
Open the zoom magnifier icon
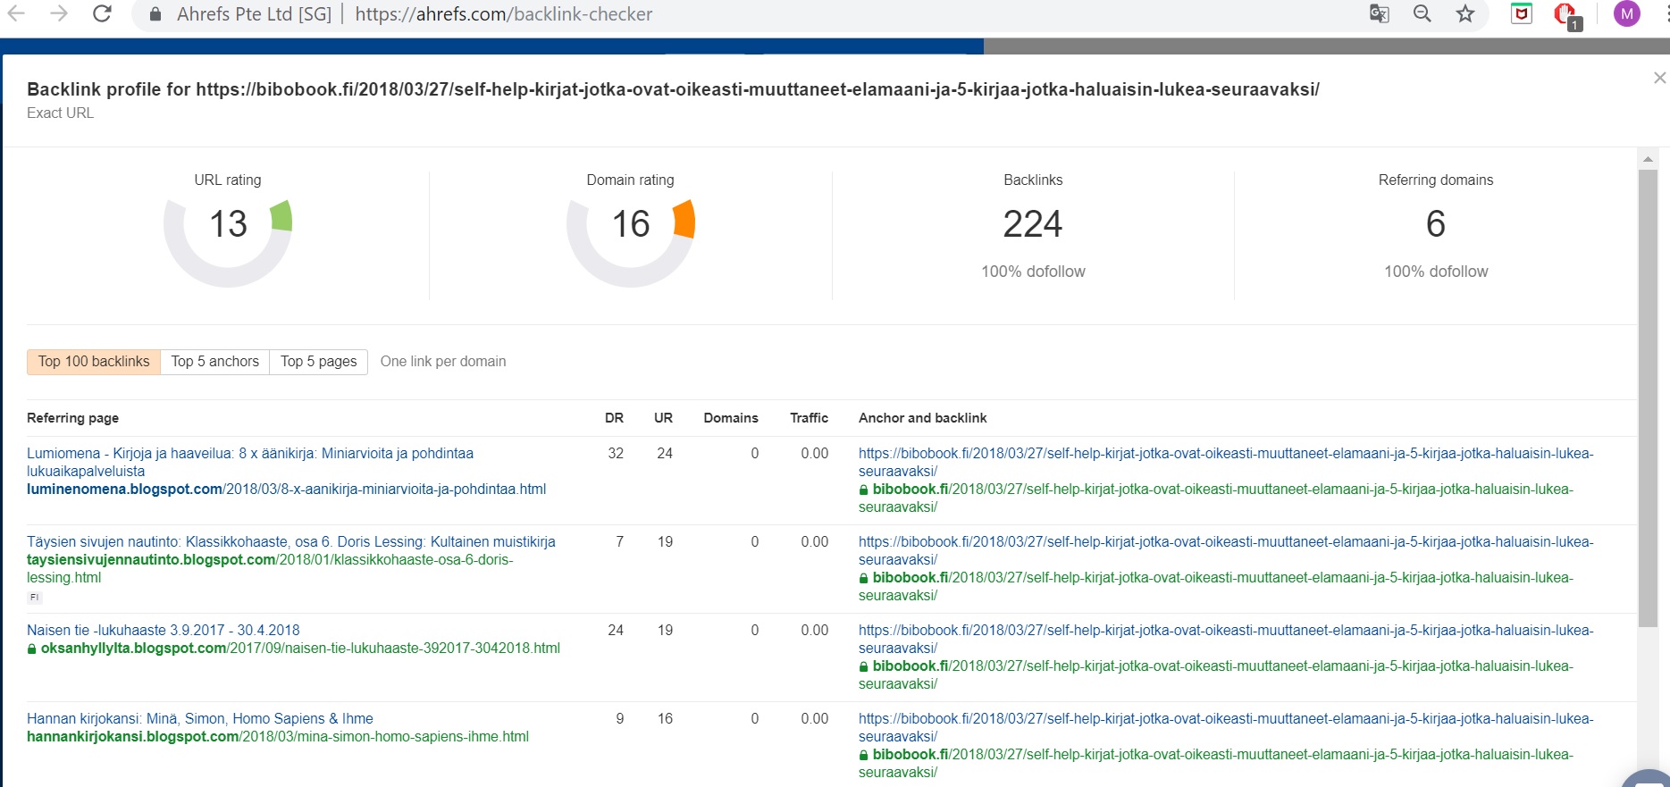coord(1422,13)
